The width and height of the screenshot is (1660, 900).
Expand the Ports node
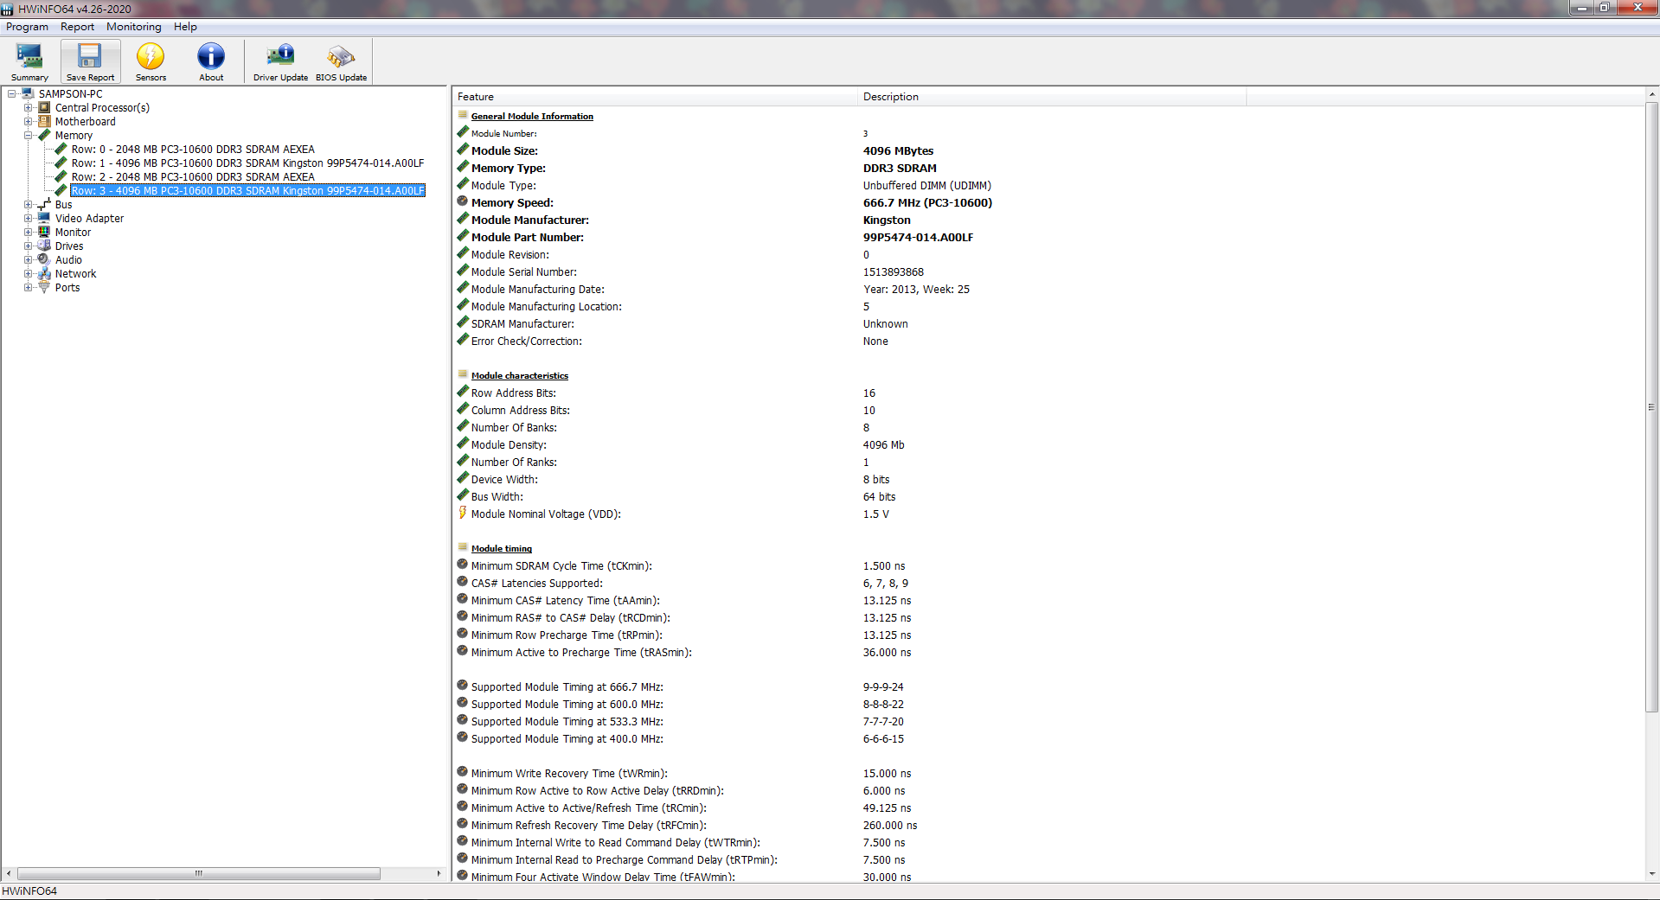29,288
